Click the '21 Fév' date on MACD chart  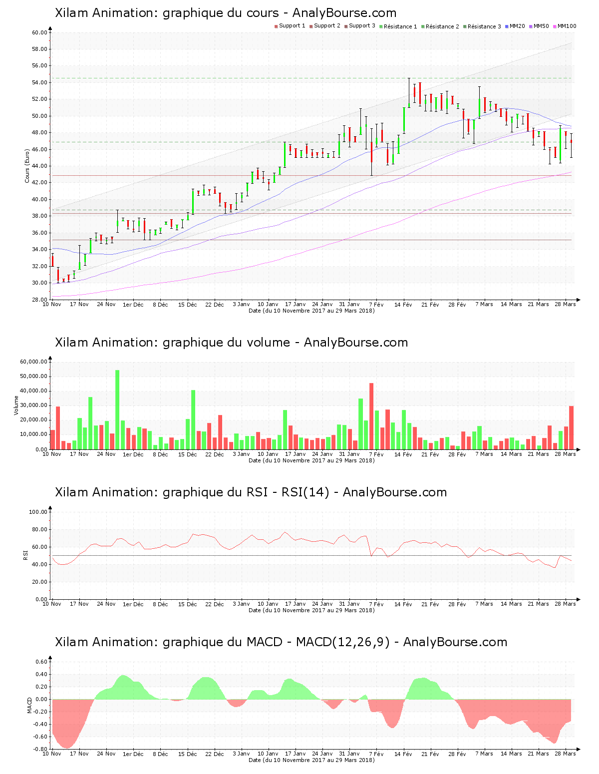coord(430,754)
